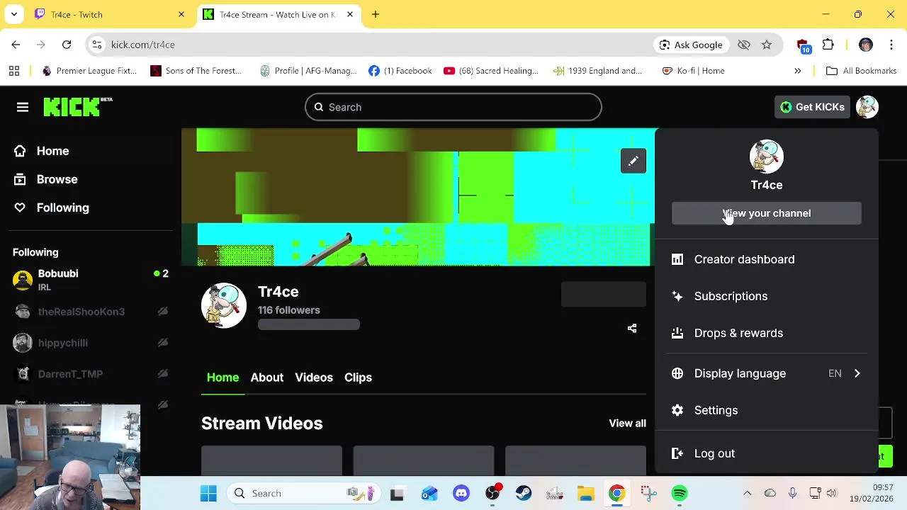Open Chrome extensions puzzle icon
This screenshot has width=907, height=510.
click(x=828, y=45)
